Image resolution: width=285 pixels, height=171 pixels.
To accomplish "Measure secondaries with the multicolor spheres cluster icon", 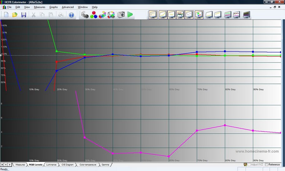I will (102, 15).
